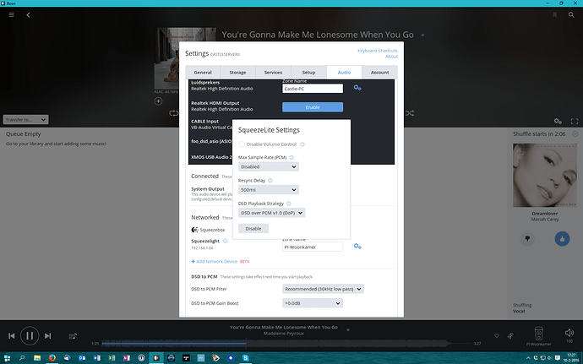Go back with the arrow icon
Image resolution: width=583 pixels, height=364 pixels.
(x=28, y=15)
